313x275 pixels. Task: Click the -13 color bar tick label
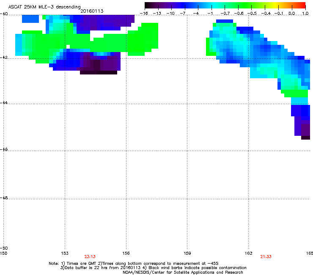(157, 14)
